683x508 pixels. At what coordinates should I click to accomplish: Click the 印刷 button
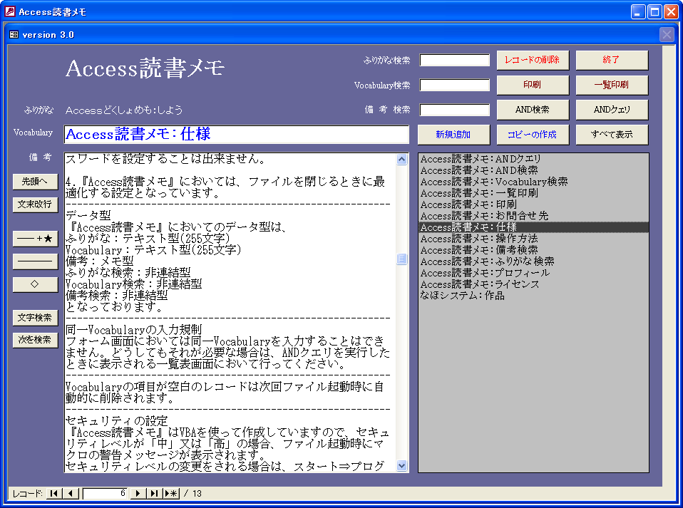(x=533, y=85)
